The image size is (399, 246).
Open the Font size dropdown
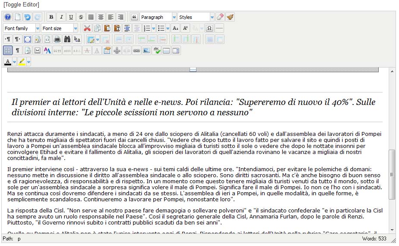tap(59, 28)
